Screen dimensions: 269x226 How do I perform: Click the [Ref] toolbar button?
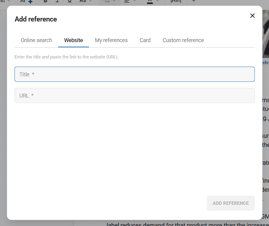point(176,1)
